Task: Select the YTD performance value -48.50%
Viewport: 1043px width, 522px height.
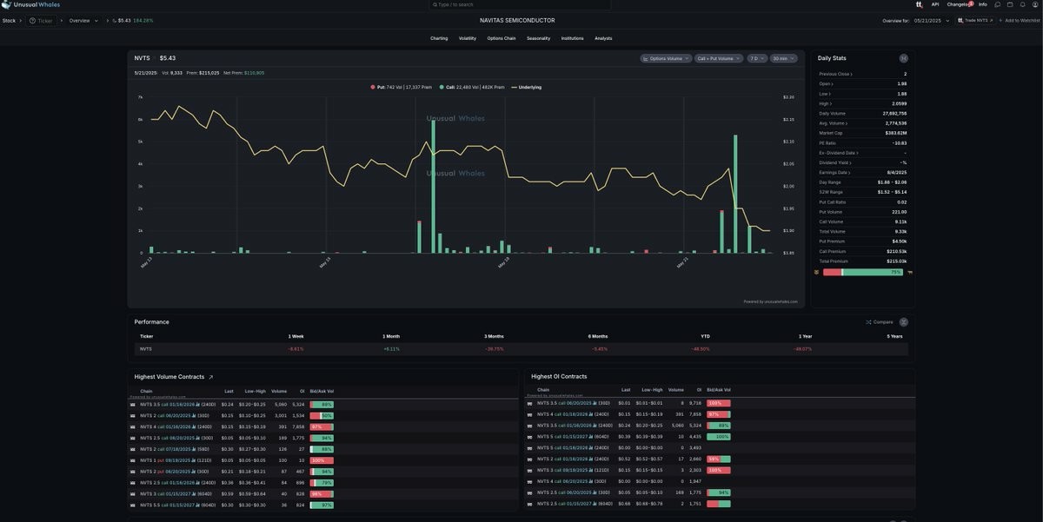Action: click(701, 349)
